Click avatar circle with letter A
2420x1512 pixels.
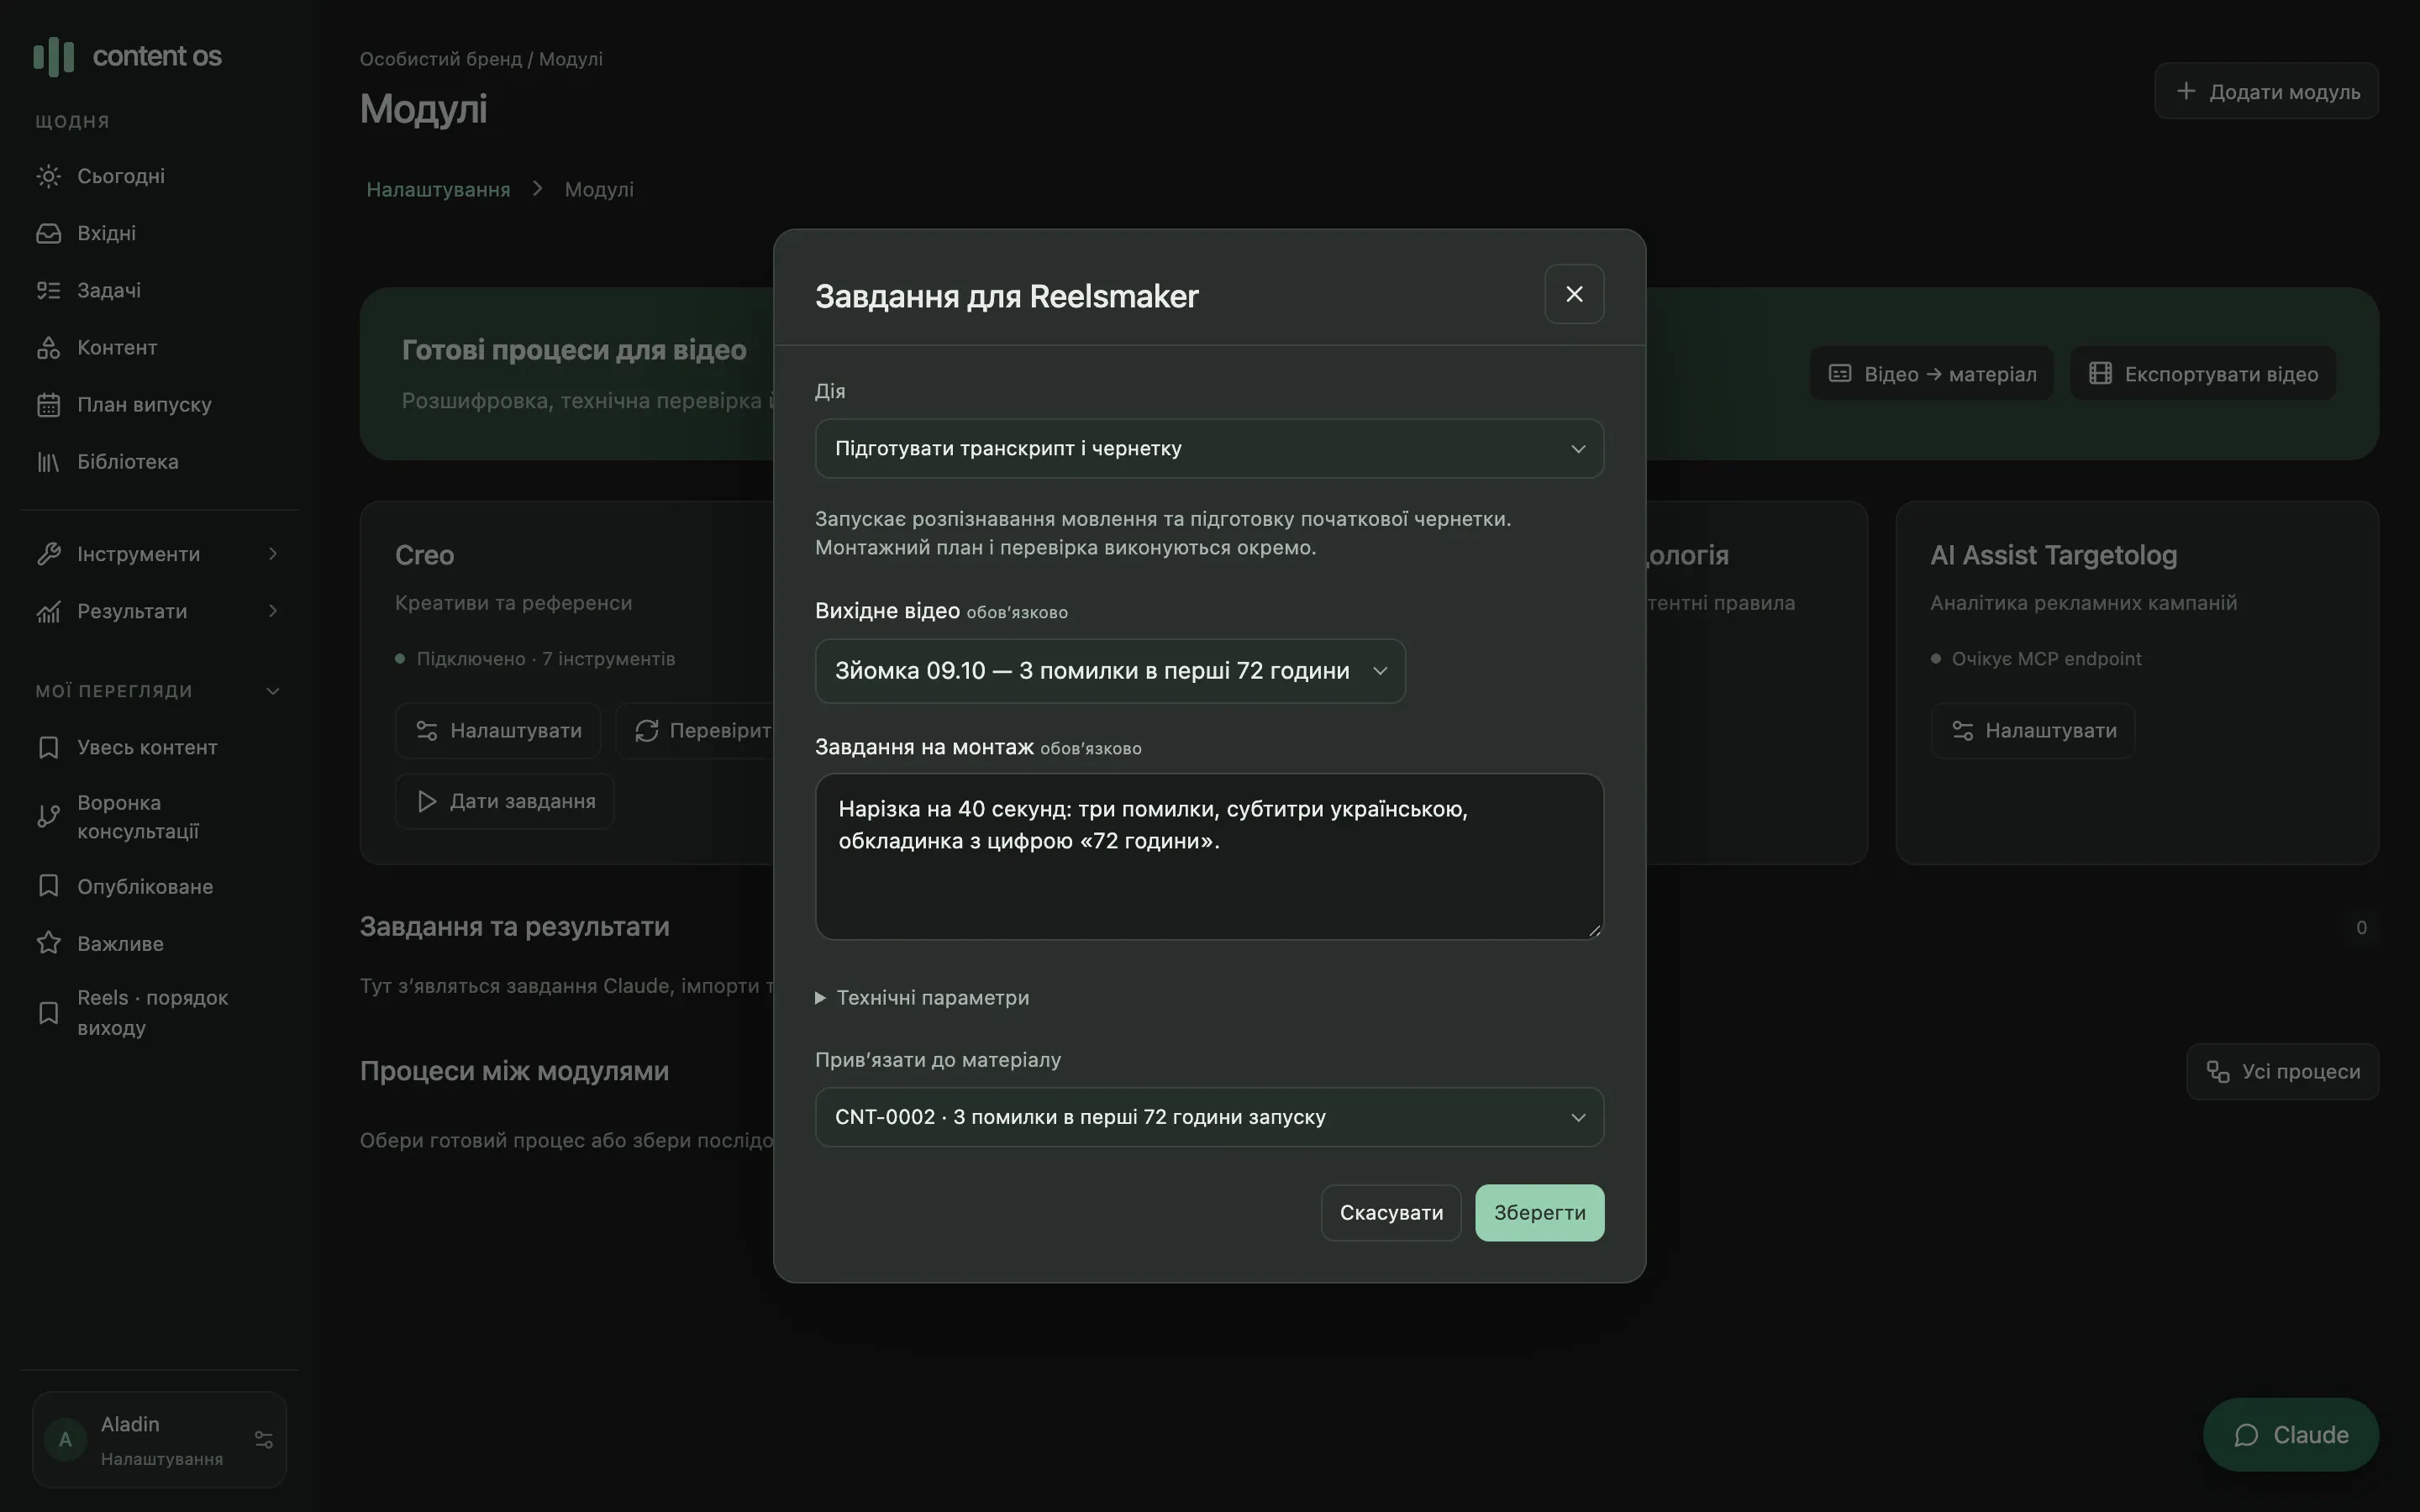click(65, 1439)
